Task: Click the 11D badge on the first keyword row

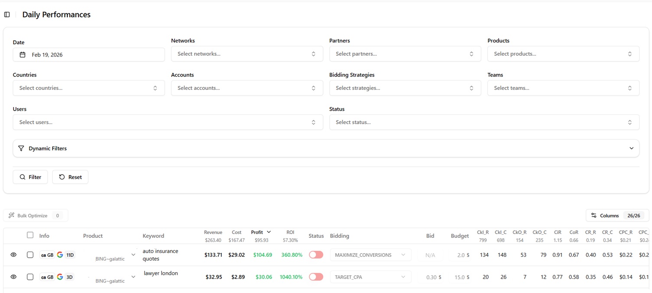Action: (x=70, y=255)
